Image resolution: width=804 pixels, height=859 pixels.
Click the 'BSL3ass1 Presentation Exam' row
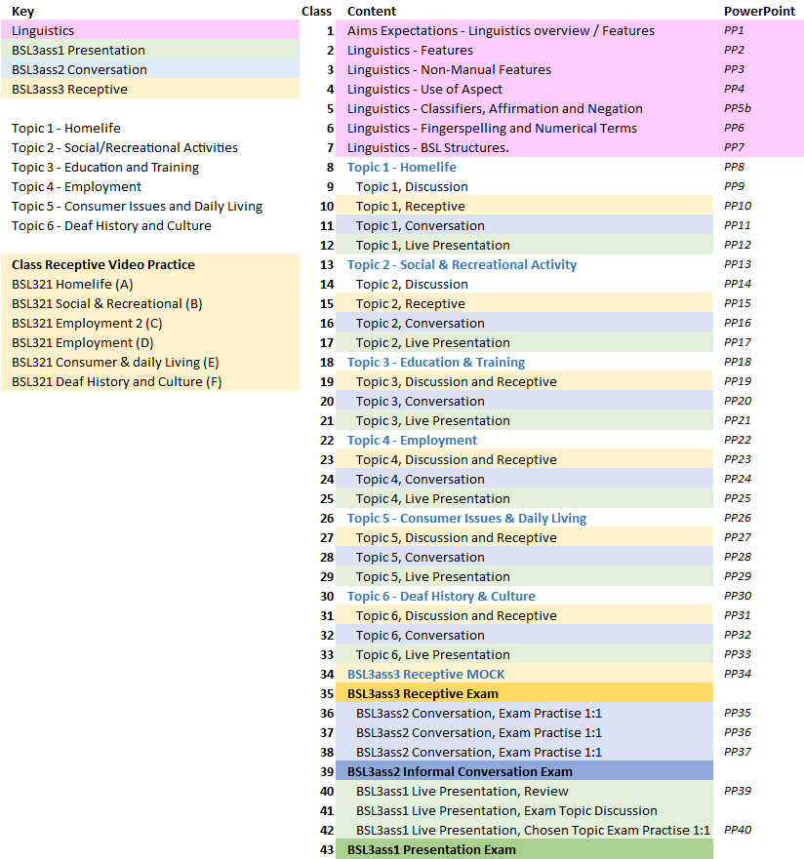431,850
